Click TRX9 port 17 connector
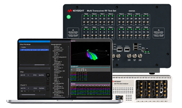The image size is (182, 108). point(84,22)
